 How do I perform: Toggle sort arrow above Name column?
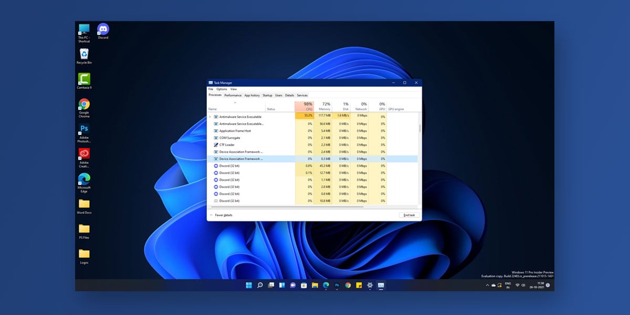coord(235,102)
